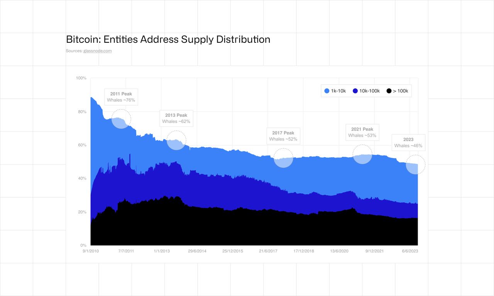Click the chart title 'Bitcoin: Entities Address Supply Distribution'
Screen dimensions: 494x296
168,39
